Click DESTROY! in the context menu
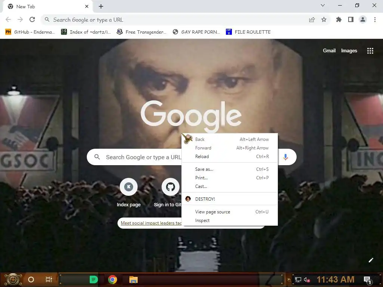The height and width of the screenshot is (287, 383). pos(230,199)
